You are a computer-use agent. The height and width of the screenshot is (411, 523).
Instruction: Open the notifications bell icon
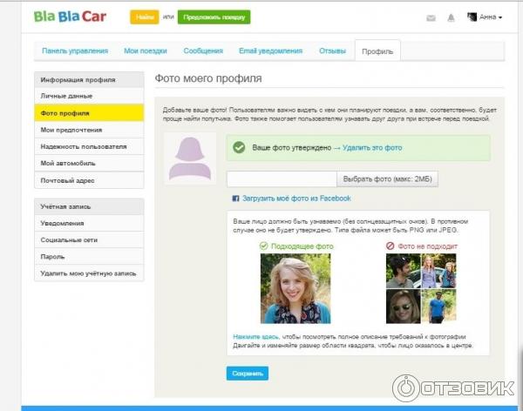tap(451, 17)
